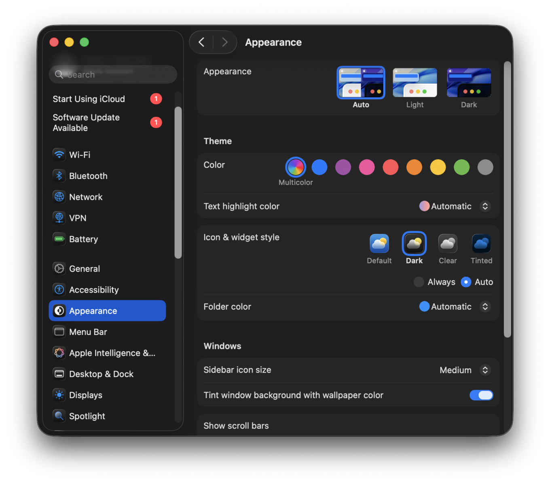
Task: Disable tint window background with wallpaper color
Action: pyautogui.click(x=481, y=395)
